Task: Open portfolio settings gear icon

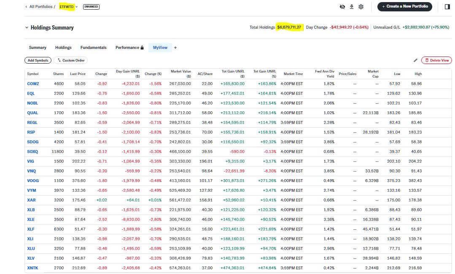Action: (x=361, y=7)
